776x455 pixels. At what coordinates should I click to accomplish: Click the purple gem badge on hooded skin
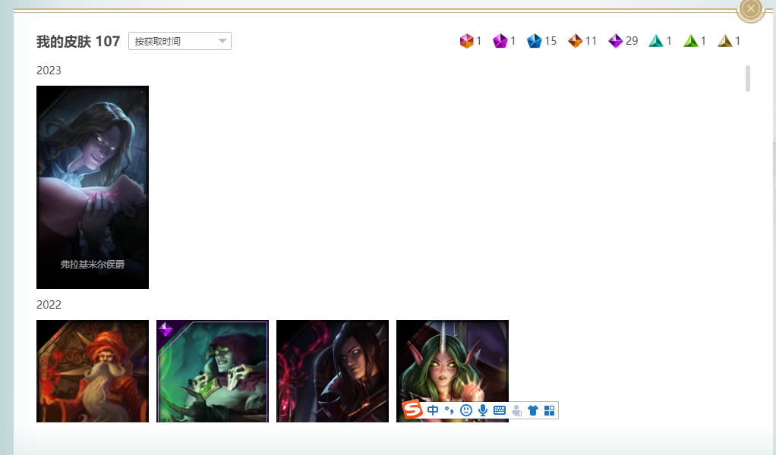(166, 328)
